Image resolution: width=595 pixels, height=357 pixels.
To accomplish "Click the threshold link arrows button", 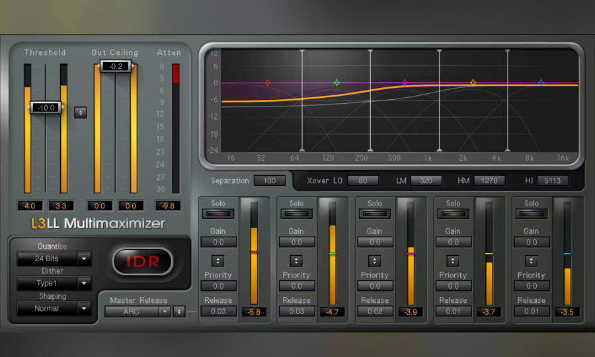I will coord(80,112).
